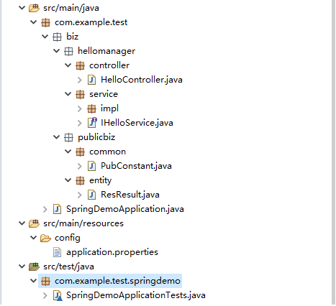Click the vertical scrollbar on the right edge
336x306 pixels.
334,152
